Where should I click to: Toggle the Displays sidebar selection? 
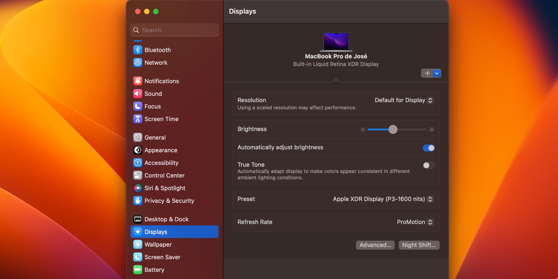[x=156, y=232]
